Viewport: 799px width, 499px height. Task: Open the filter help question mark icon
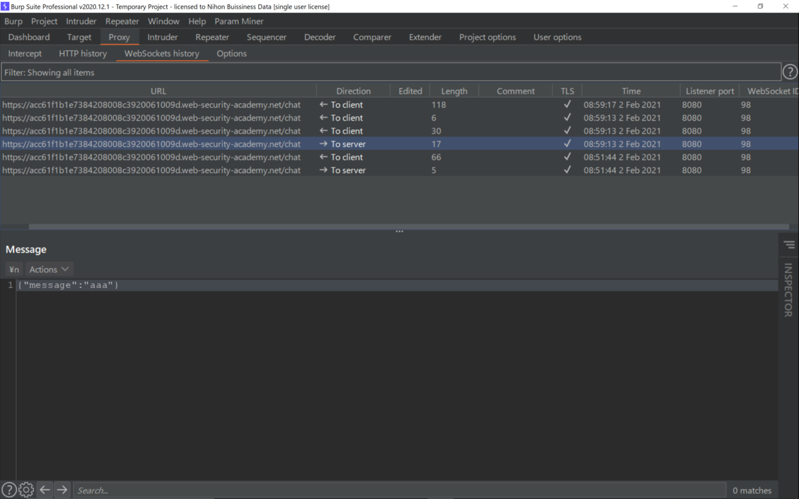tap(790, 72)
